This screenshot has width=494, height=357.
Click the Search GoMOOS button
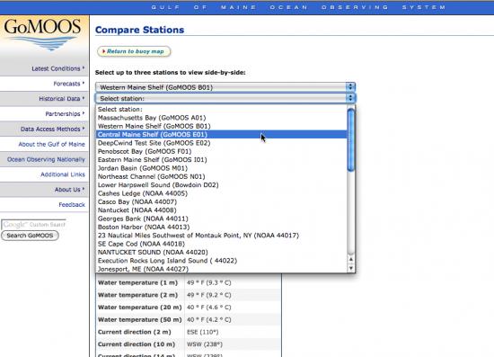(30, 236)
